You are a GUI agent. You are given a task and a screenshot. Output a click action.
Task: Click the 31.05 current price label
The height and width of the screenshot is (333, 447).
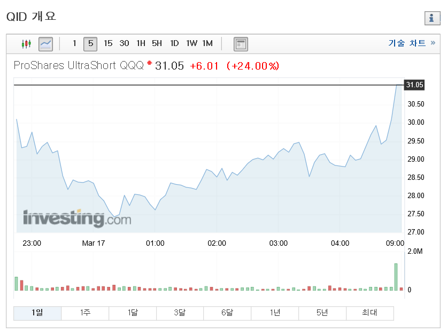(x=414, y=85)
